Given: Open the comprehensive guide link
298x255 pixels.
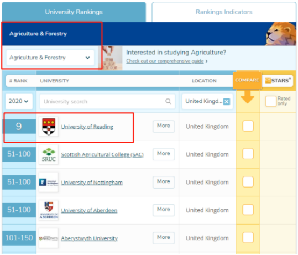Looking at the screenshot, I should [165, 61].
